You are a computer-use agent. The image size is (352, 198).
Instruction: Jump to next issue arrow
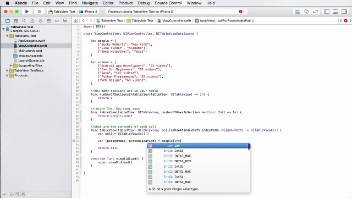pos(350,21)
